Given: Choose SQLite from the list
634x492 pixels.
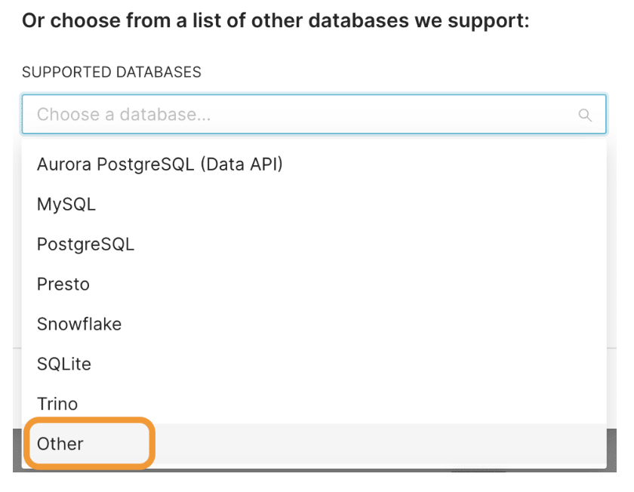Looking at the screenshot, I should click(x=314, y=364).
